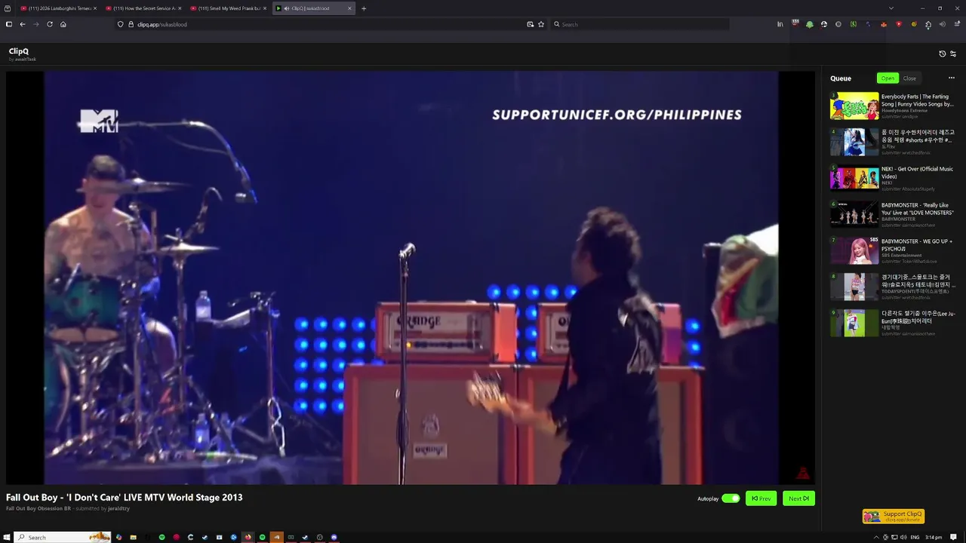Click 'Everybody Farts | The Farting Song' title
Image resolution: width=966 pixels, height=543 pixels.
pyautogui.click(x=918, y=100)
